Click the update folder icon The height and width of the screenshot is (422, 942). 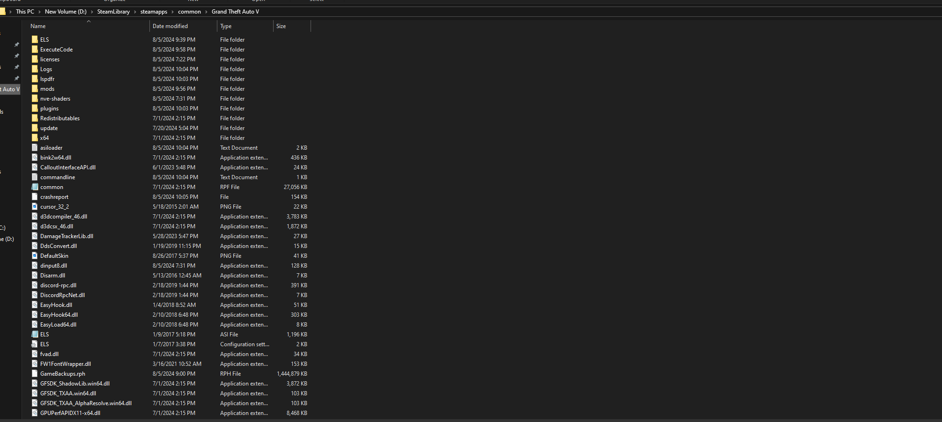(x=35, y=128)
